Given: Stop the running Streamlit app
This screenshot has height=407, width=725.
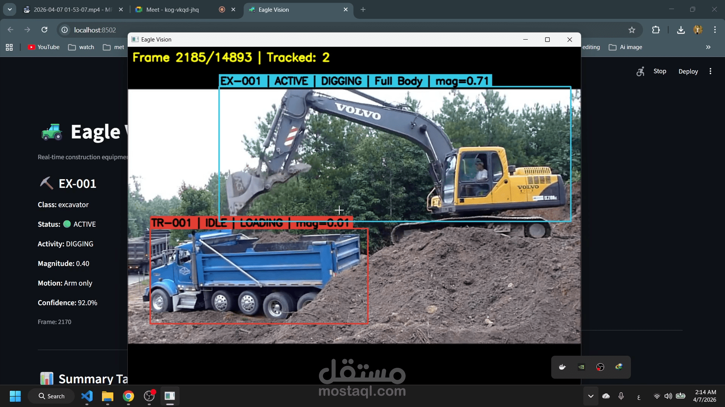Looking at the screenshot, I should pyautogui.click(x=660, y=71).
